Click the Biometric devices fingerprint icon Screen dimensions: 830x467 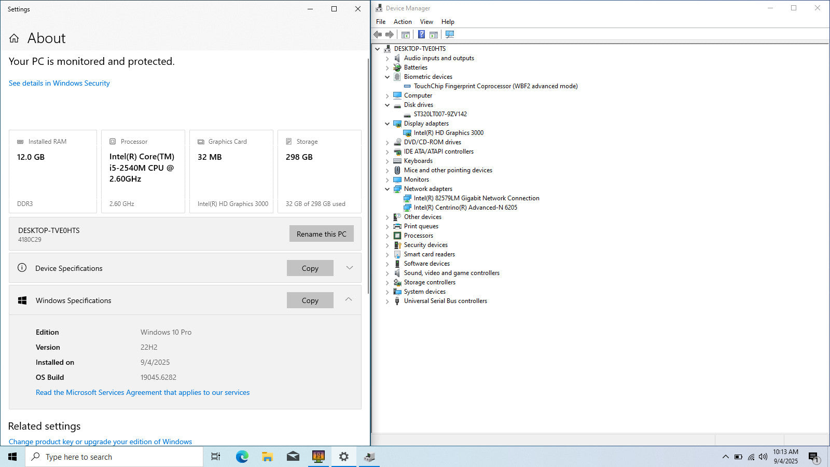(397, 77)
